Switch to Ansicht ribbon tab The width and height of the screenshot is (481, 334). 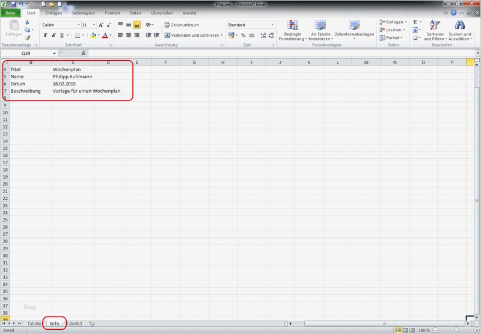click(189, 13)
